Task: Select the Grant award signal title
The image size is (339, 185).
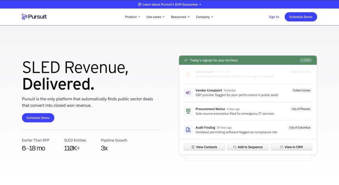Action: click(205, 72)
